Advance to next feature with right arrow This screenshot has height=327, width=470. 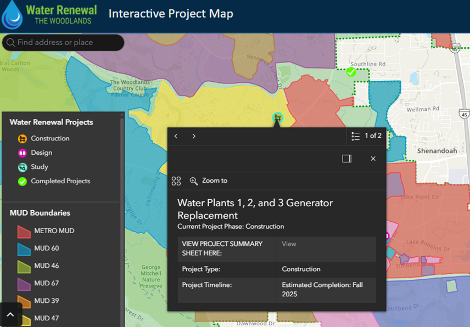point(193,136)
